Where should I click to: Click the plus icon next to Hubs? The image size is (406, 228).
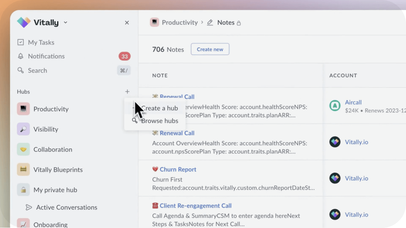pos(127,92)
